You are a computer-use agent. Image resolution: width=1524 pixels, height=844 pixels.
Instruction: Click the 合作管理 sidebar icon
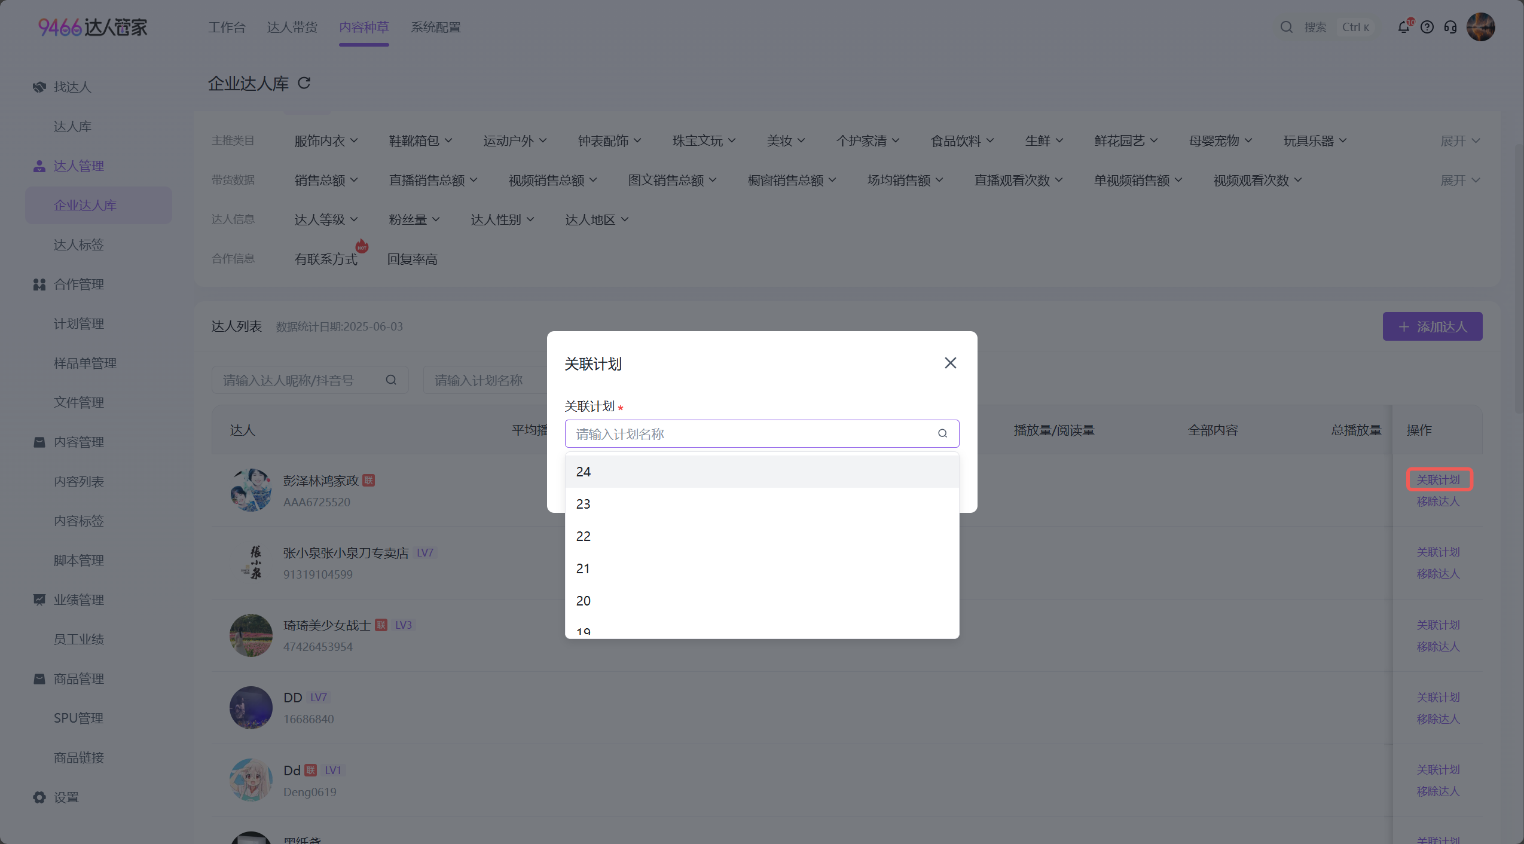pyautogui.click(x=39, y=285)
